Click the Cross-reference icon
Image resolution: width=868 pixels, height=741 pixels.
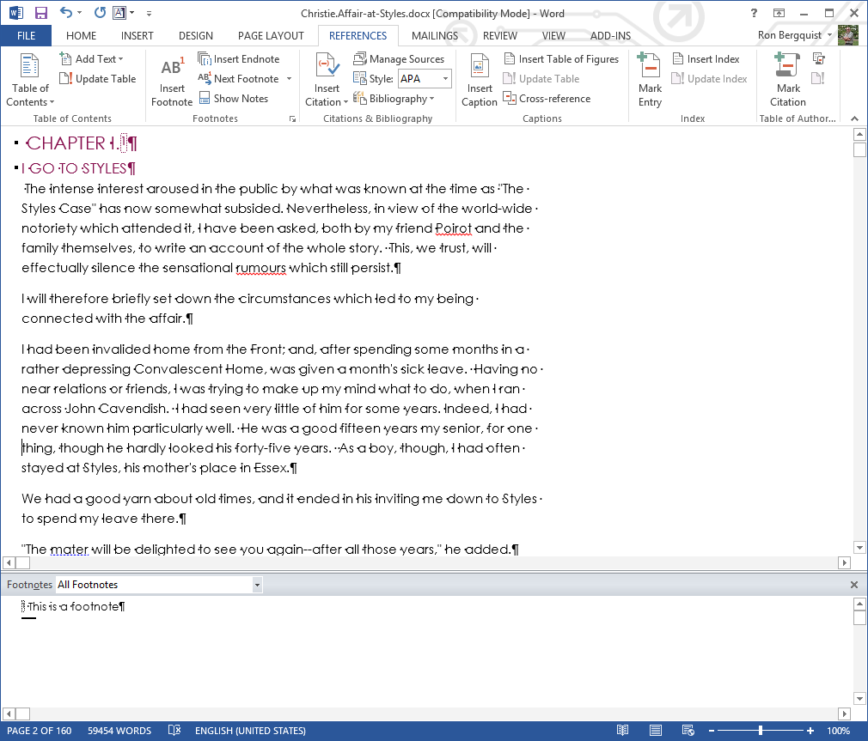[510, 99]
